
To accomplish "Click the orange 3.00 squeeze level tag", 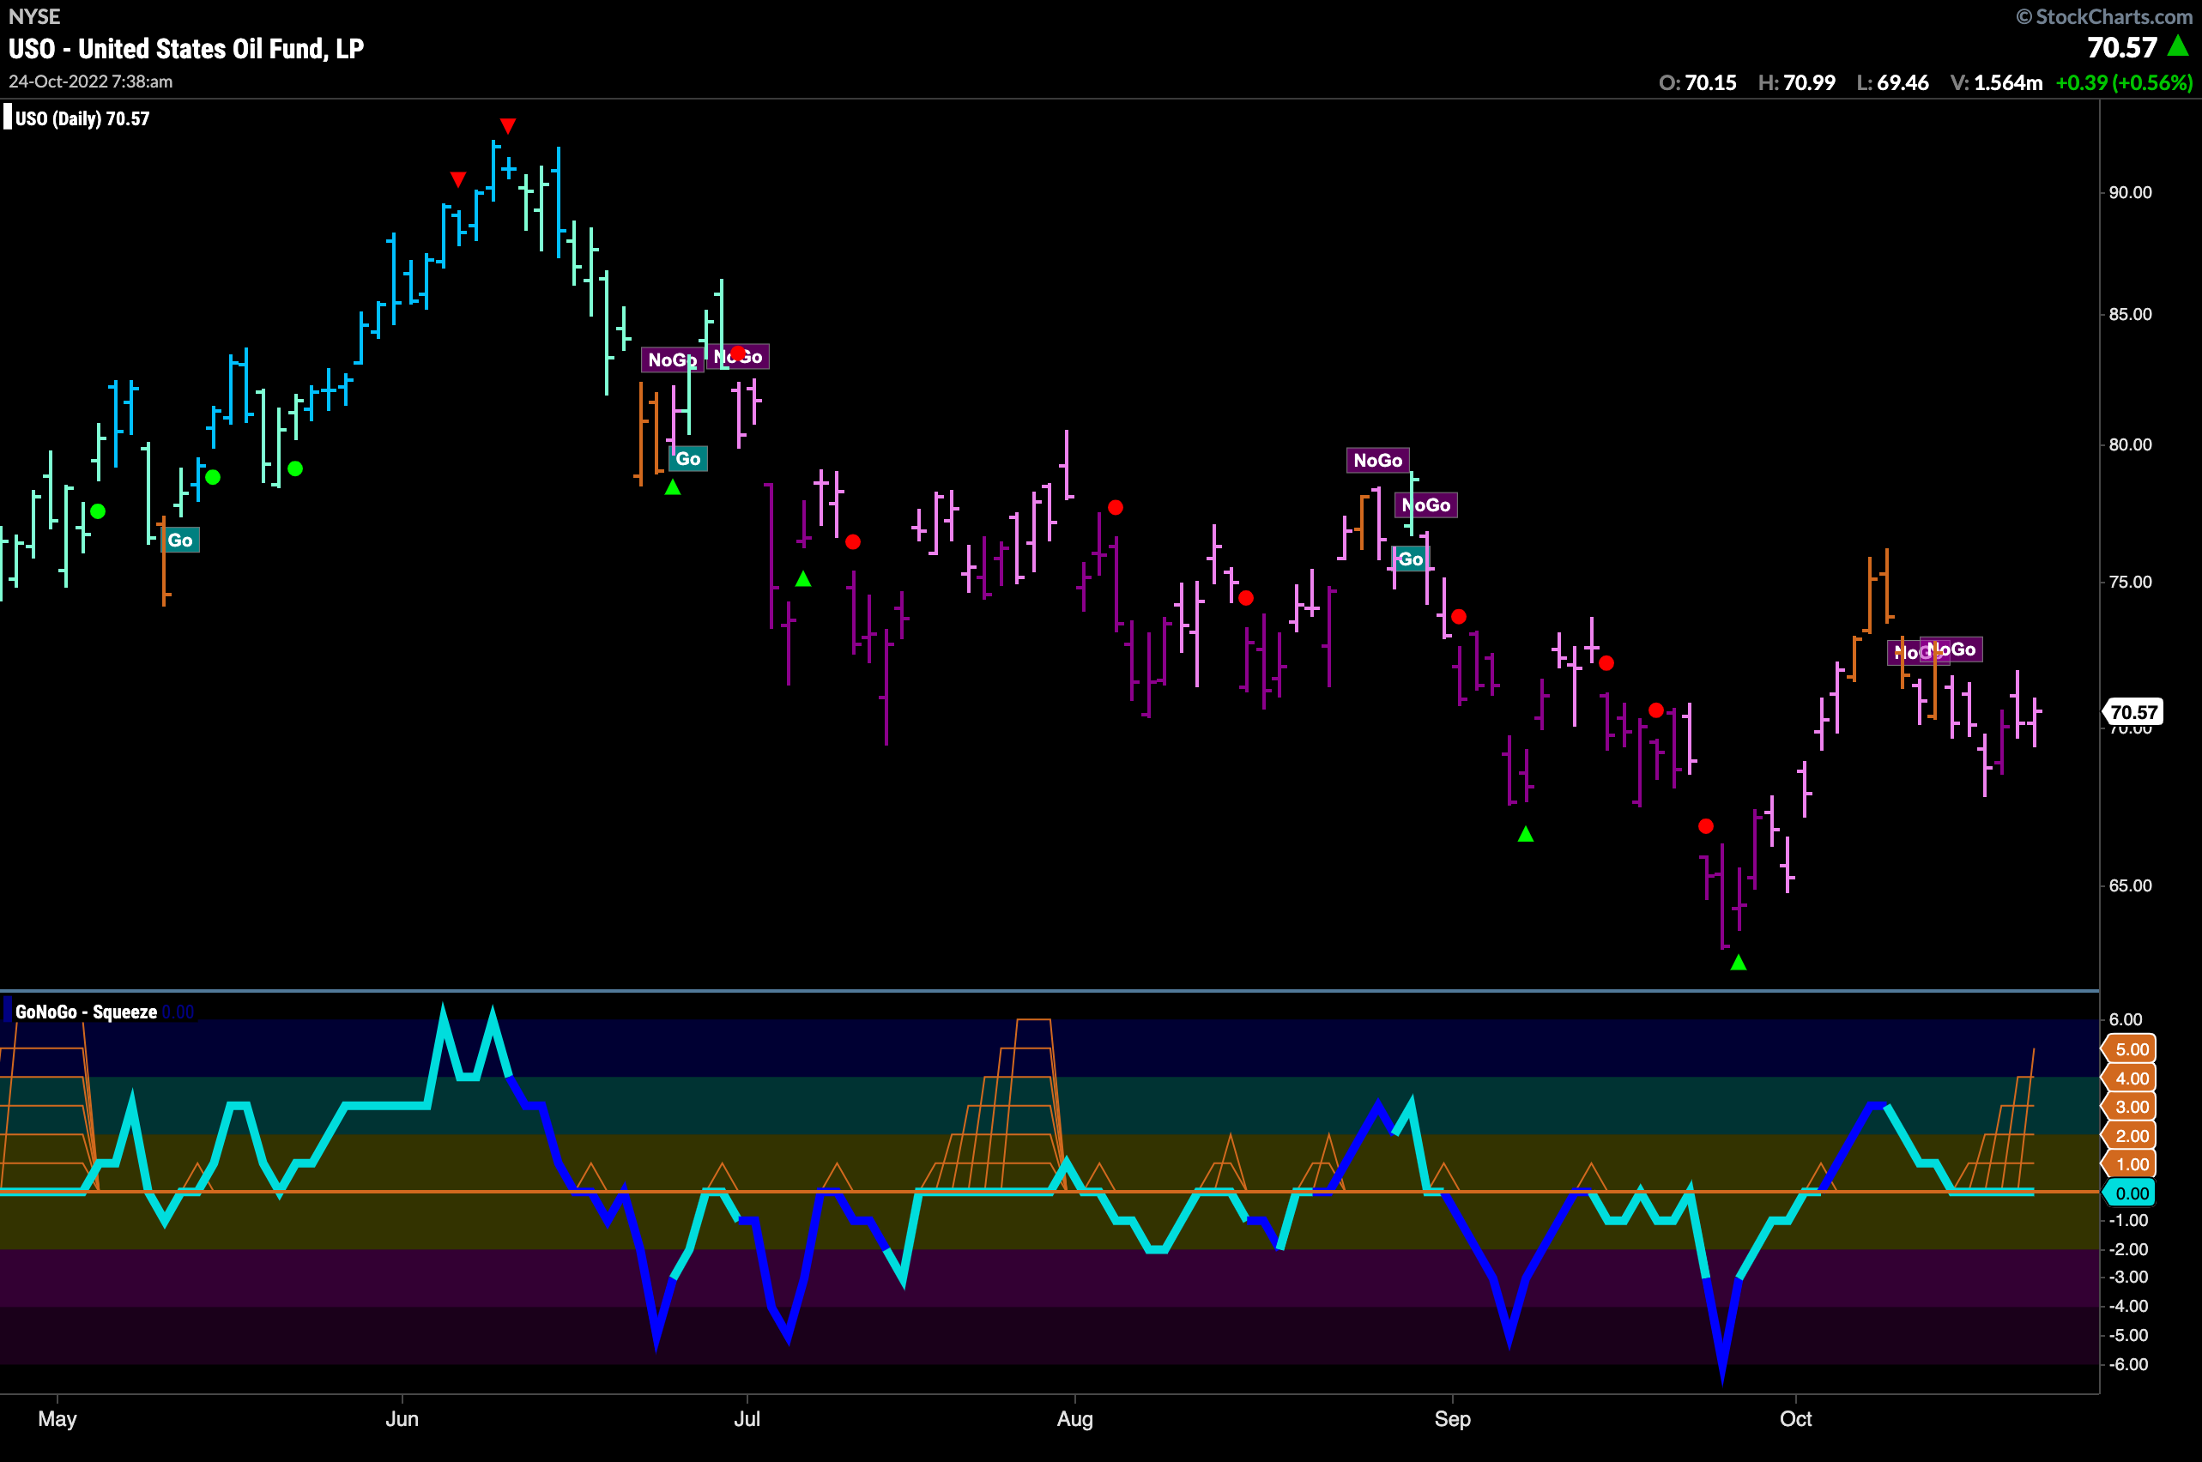I will (x=2130, y=1107).
